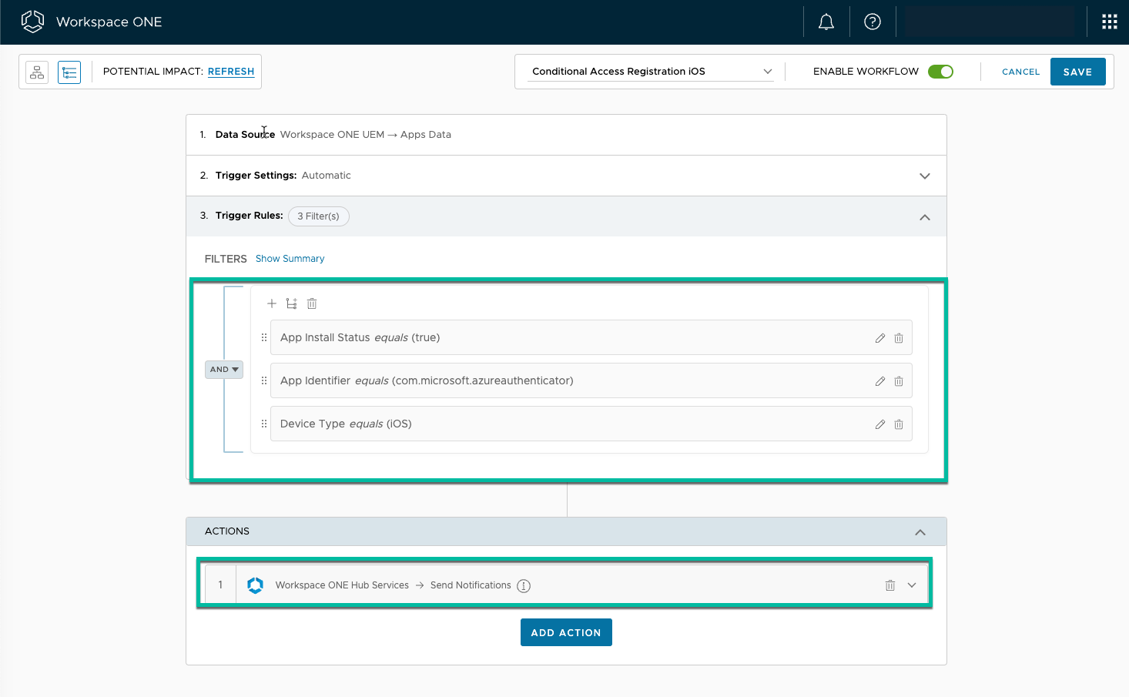This screenshot has width=1129, height=697.
Task: Open the AND operator dropdown
Action: pyautogui.click(x=224, y=370)
